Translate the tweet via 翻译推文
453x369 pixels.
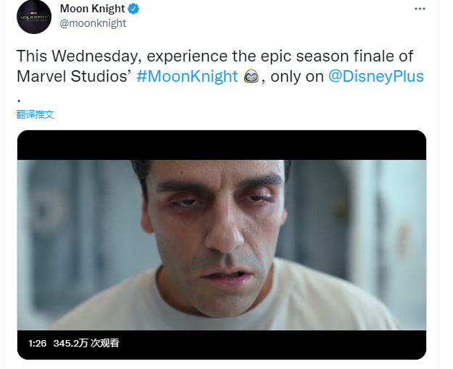tap(35, 114)
